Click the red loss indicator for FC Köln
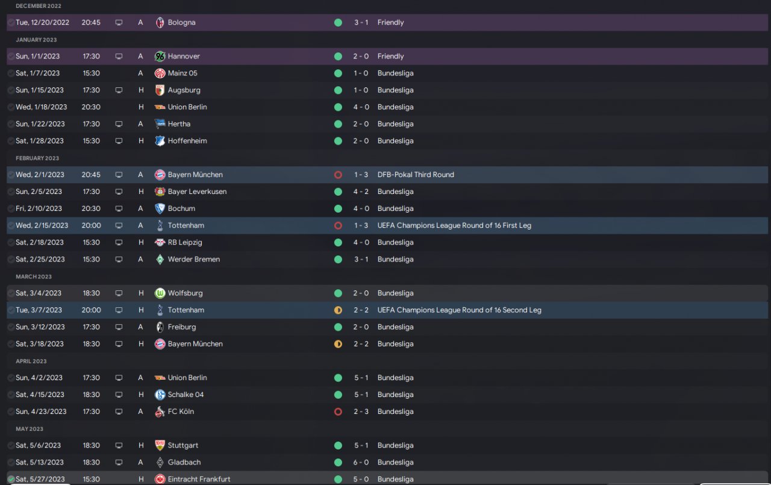Viewport: 771px width, 485px height. point(338,411)
